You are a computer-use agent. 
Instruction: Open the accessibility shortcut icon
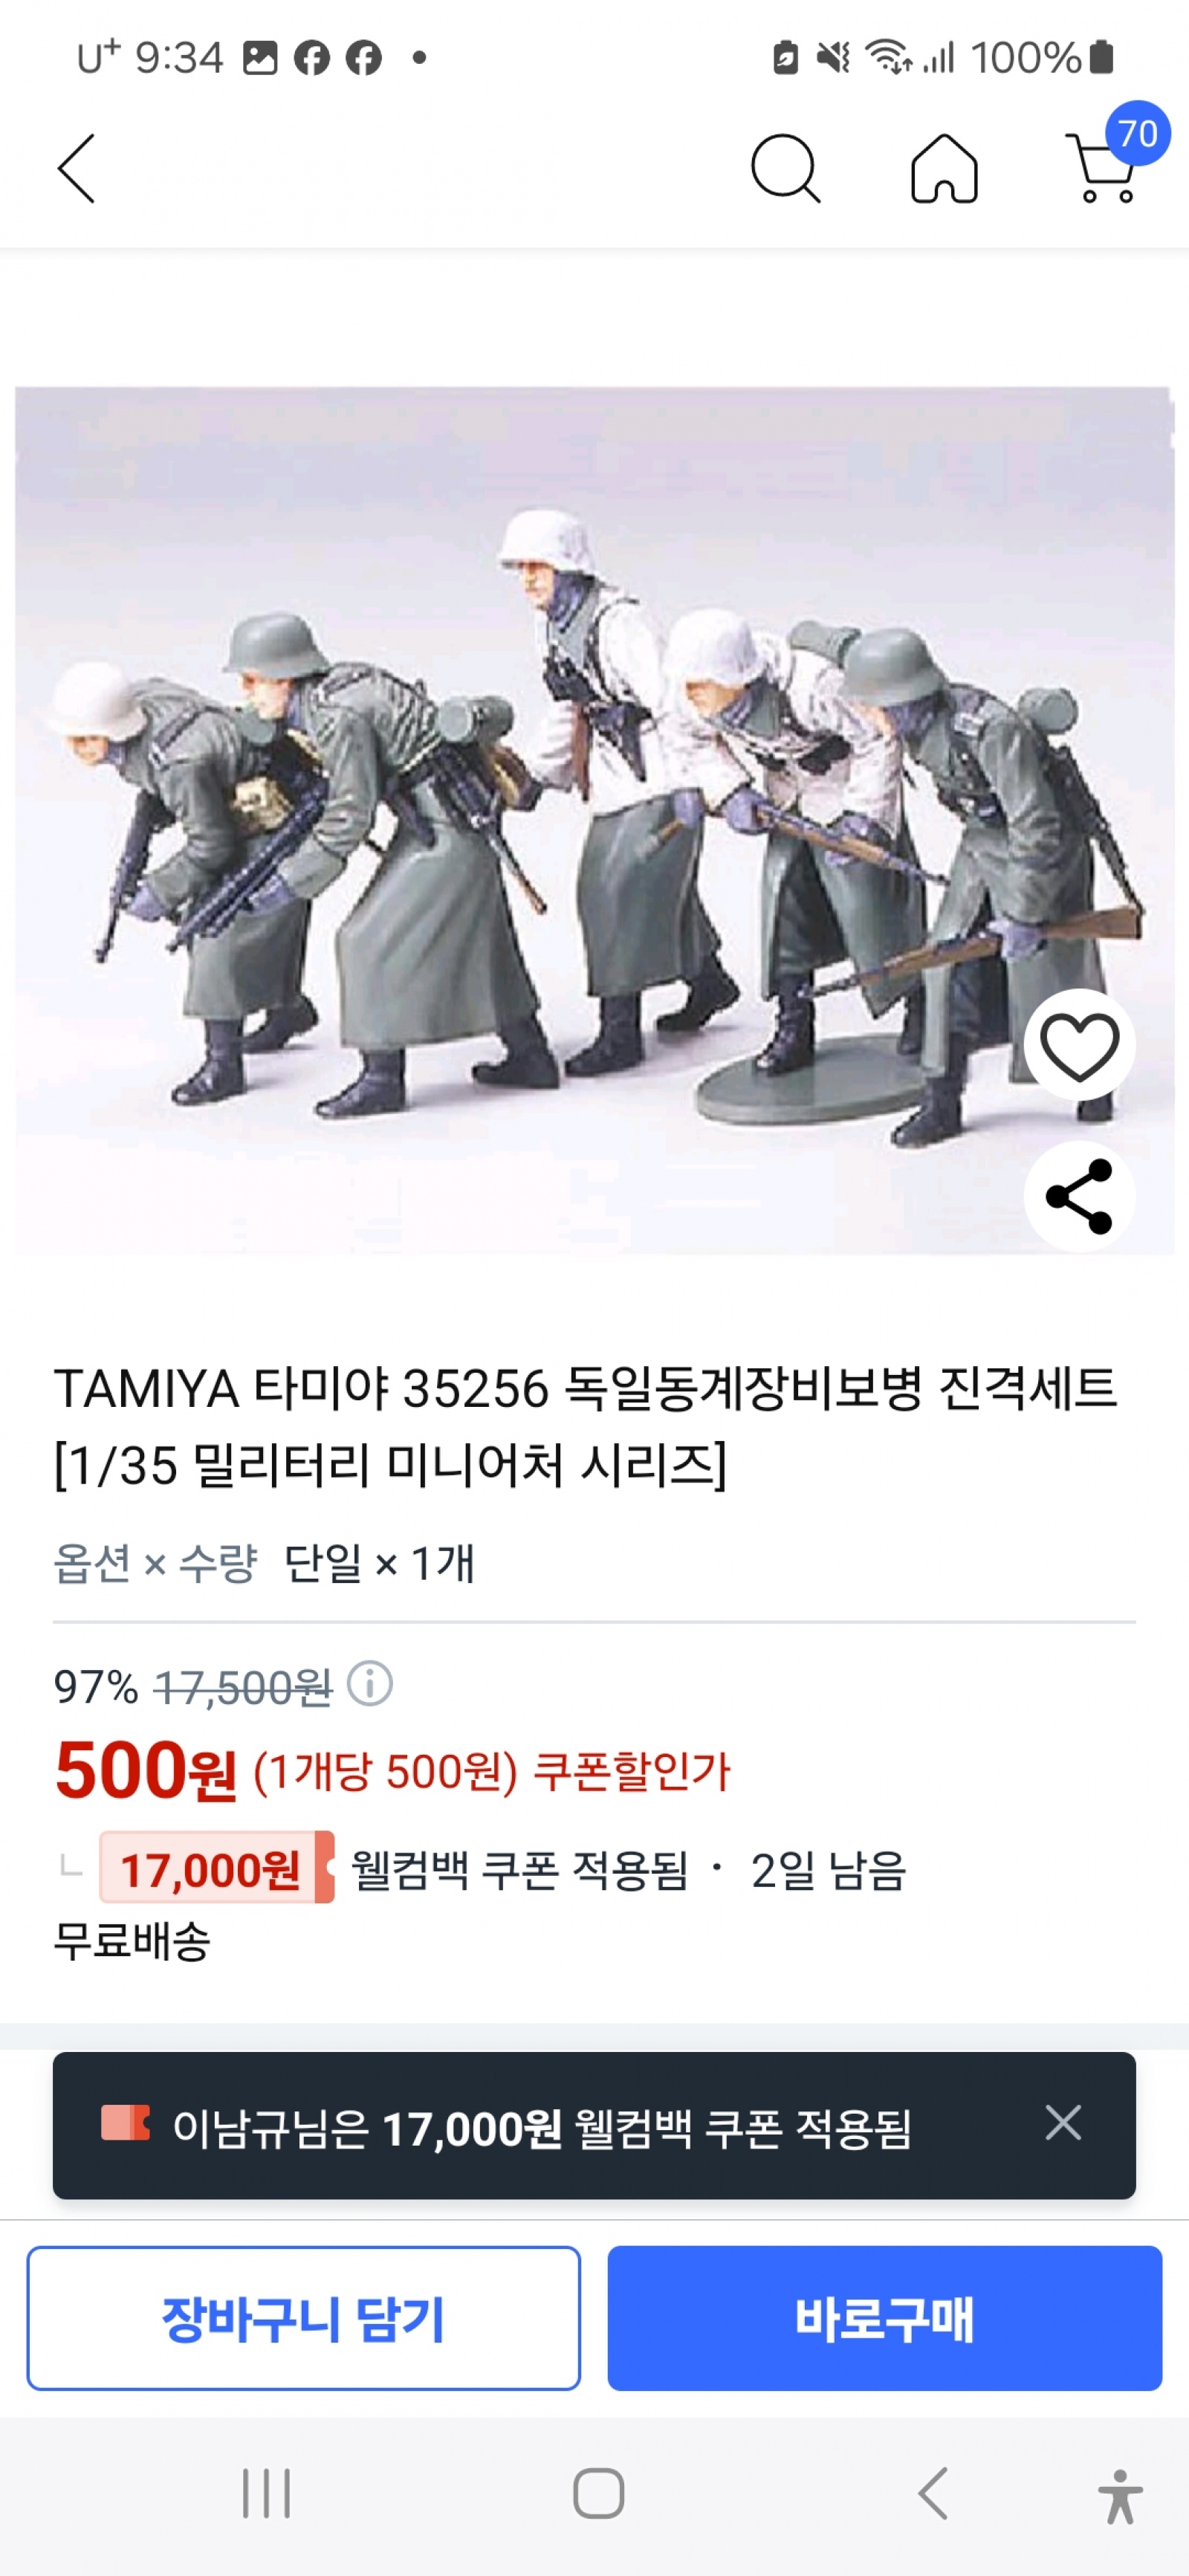(1120, 2496)
